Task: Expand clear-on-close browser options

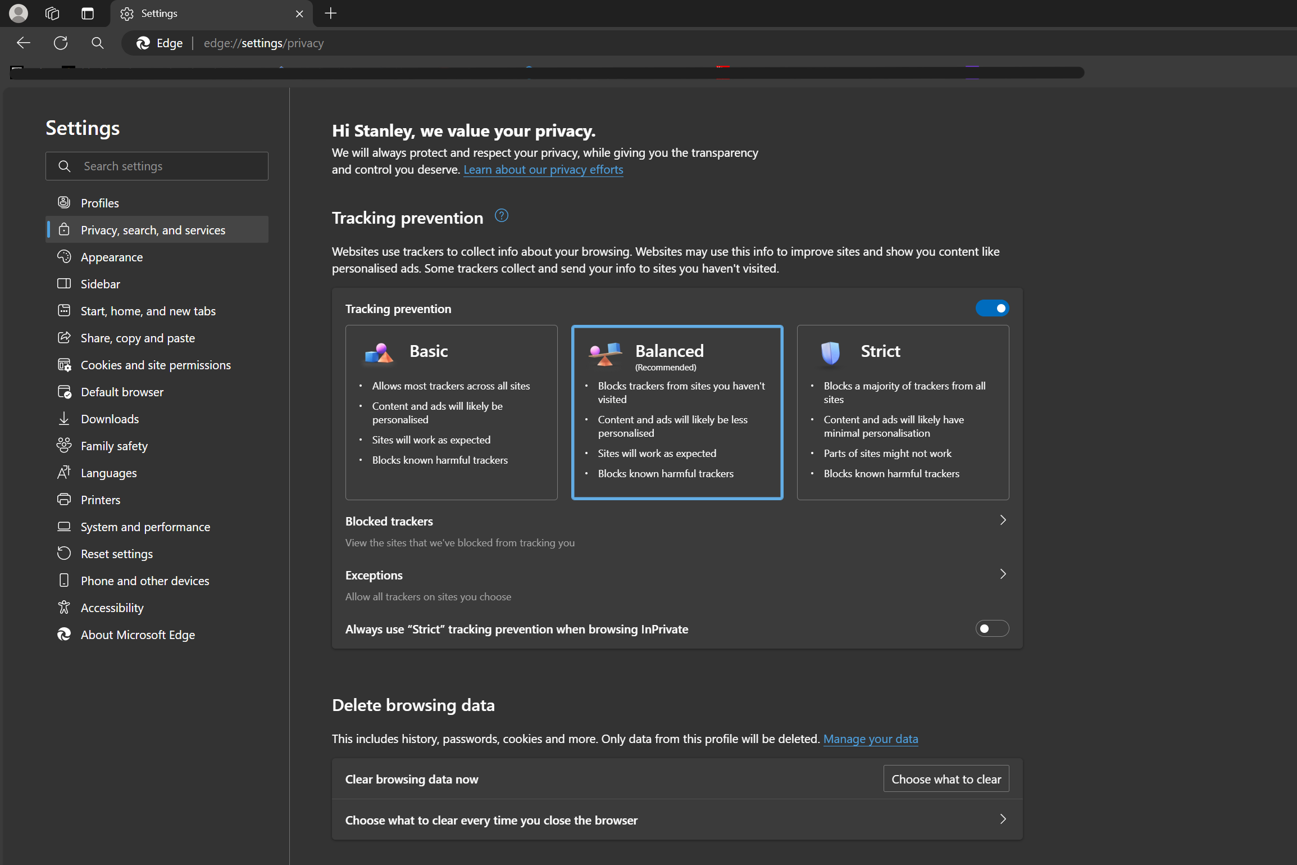Action: (1003, 819)
